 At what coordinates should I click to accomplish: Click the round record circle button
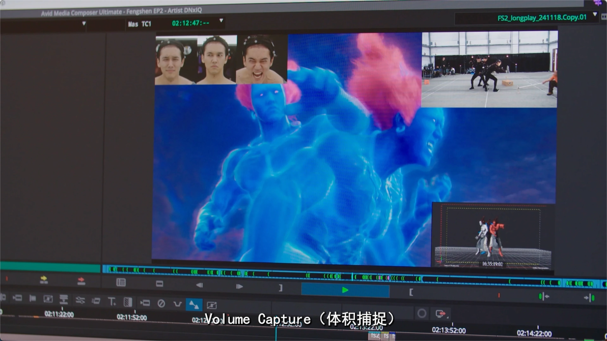tap(422, 313)
